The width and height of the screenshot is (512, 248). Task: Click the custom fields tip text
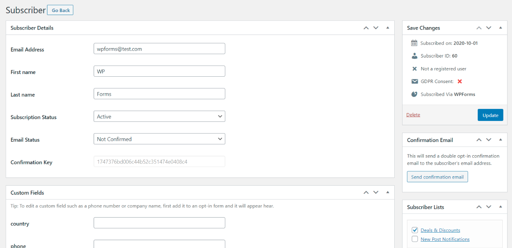(142, 206)
